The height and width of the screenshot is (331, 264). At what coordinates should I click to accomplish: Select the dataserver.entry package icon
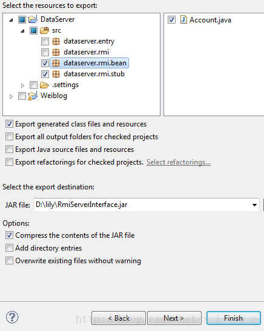click(x=56, y=41)
